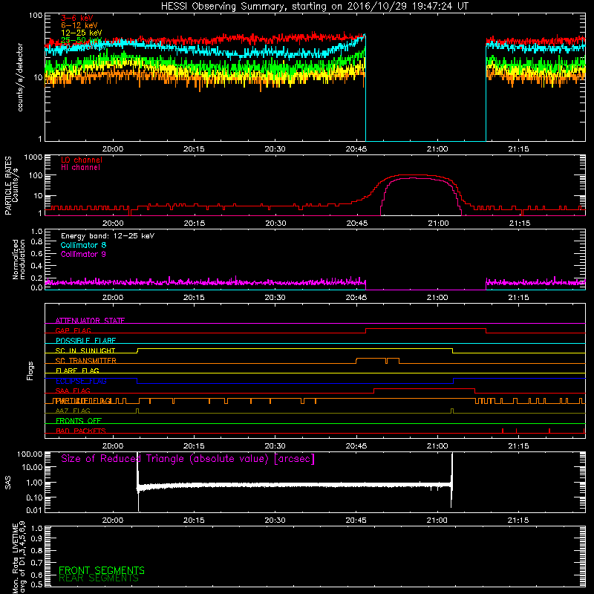Click the ECLIPSE_FLAG label
The height and width of the screenshot is (594, 594).
(81, 381)
